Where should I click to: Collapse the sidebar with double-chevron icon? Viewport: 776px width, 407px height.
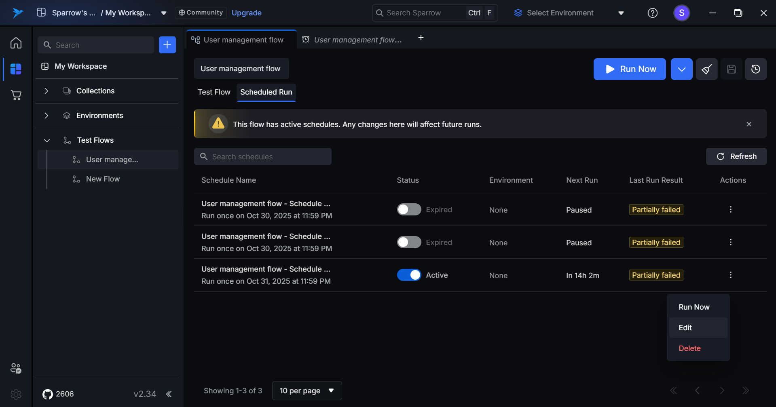tap(169, 394)
